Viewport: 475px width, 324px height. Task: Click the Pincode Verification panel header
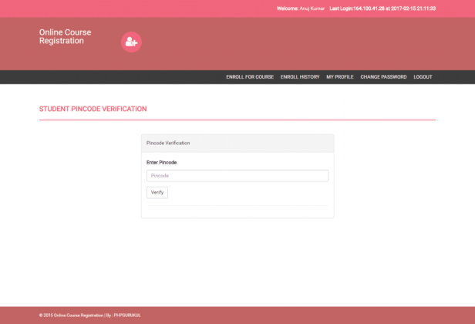point(168,143)
